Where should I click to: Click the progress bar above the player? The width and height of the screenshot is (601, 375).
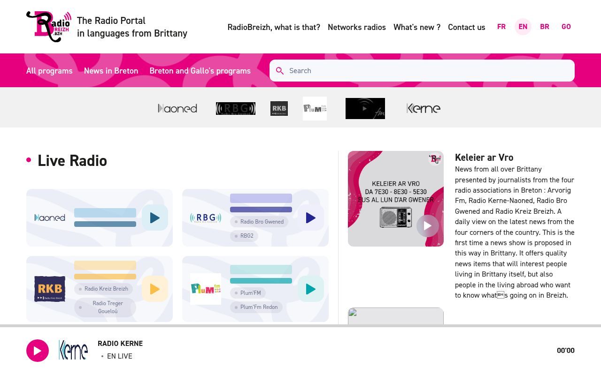(x=300, y=326)
